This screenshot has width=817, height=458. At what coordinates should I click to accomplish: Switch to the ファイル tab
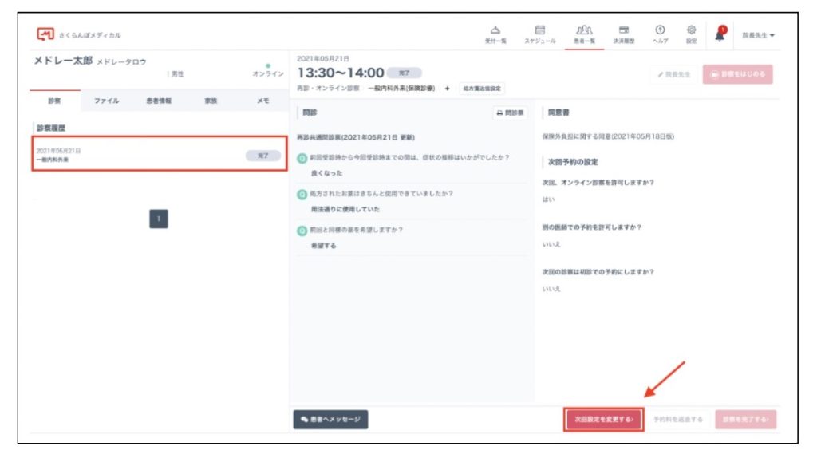coord(106,101)
